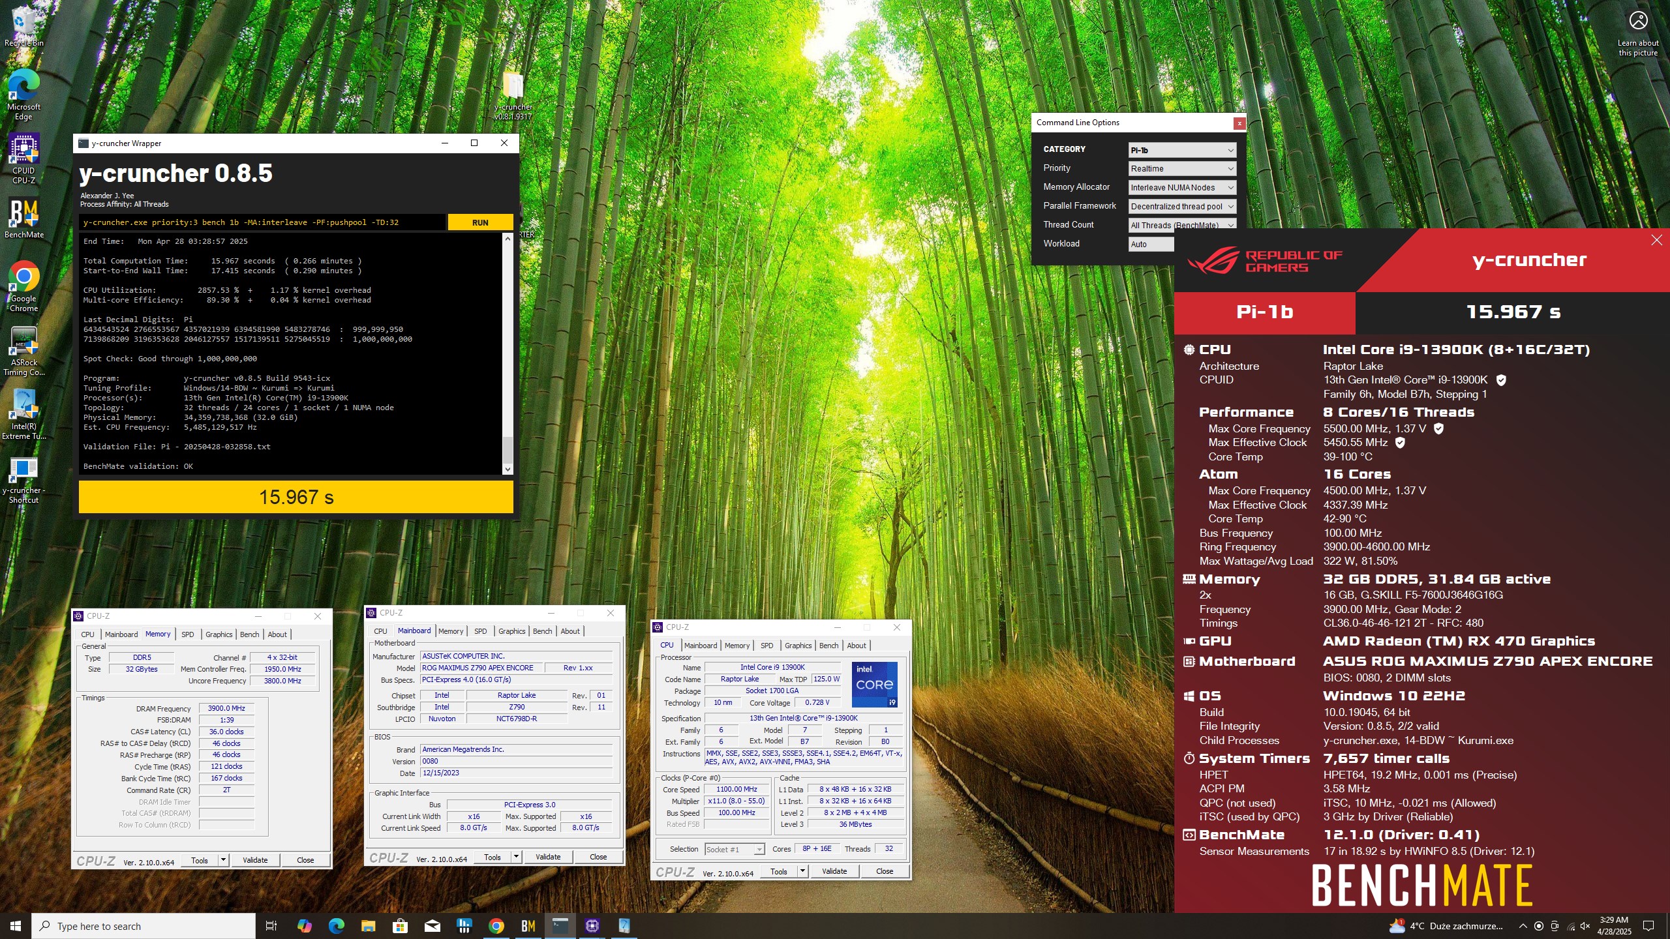Select the Google Chrome desktop icon
The width and height of the screenshot is (1670, 939).
point(23,287)
